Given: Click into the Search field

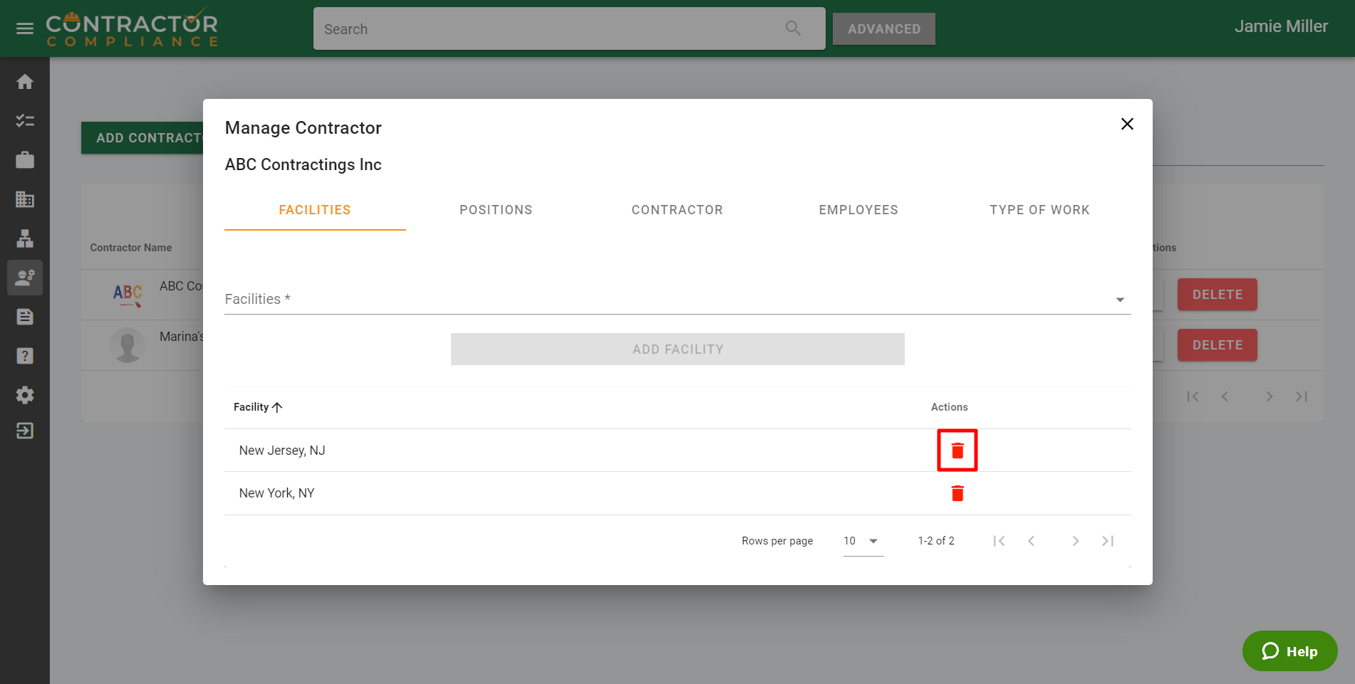Looking at the screenshot, I should click(549, 29).
